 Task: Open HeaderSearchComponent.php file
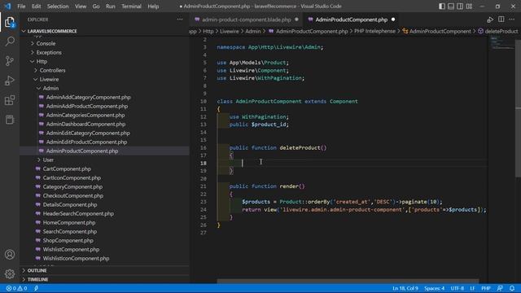coord(78,213)
